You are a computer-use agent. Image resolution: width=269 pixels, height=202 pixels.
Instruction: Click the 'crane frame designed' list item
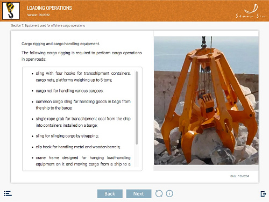click(x=83, y=161)
